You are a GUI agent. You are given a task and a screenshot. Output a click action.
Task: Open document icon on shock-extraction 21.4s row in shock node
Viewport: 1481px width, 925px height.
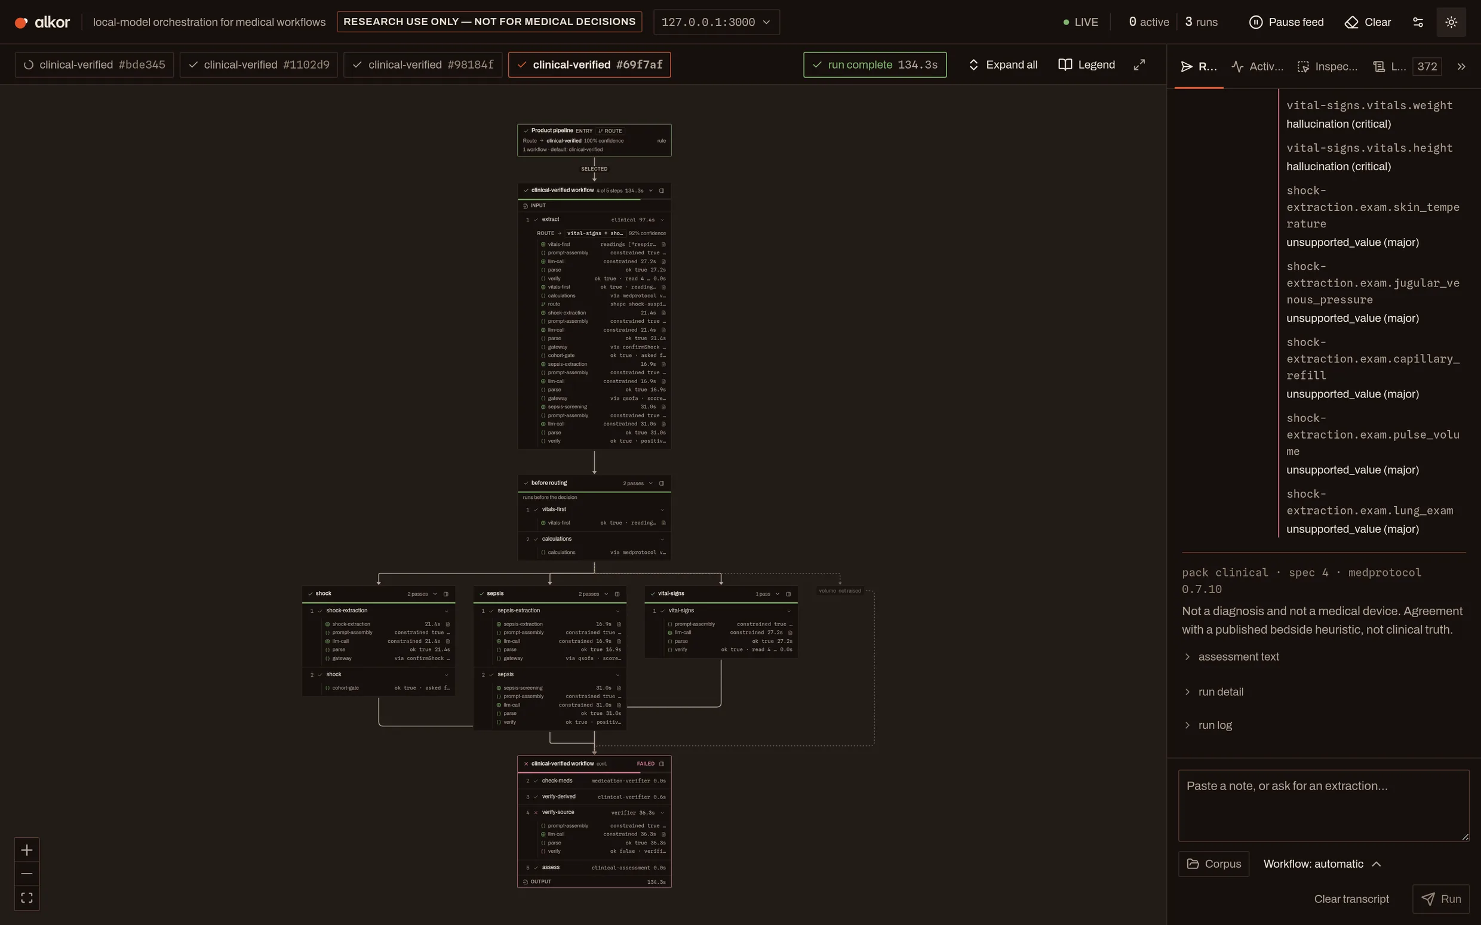pyautogui.click(x=447, y=624)
